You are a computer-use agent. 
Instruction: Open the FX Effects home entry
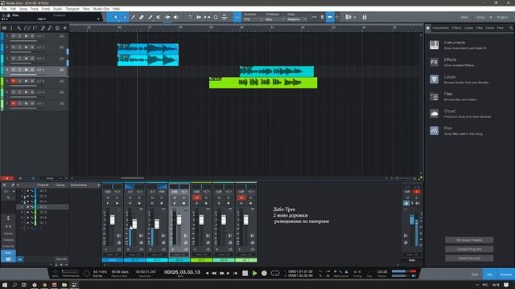coord(452,62)
